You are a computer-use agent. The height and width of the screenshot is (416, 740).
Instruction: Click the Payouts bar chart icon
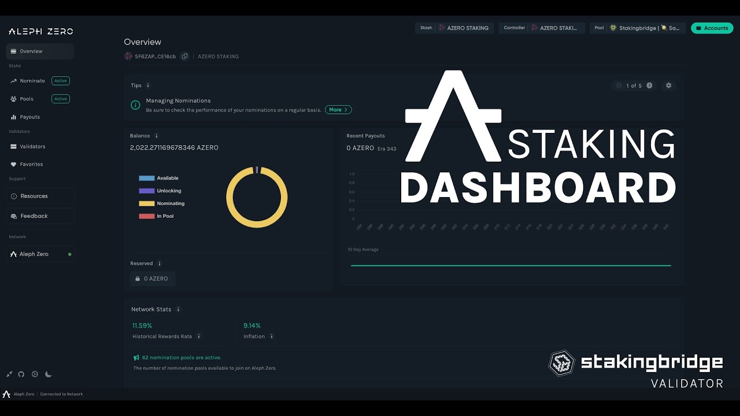[x=13, y=117]
